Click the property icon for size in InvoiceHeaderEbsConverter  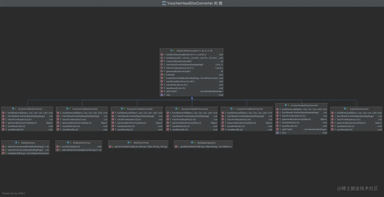coord(278,133)
